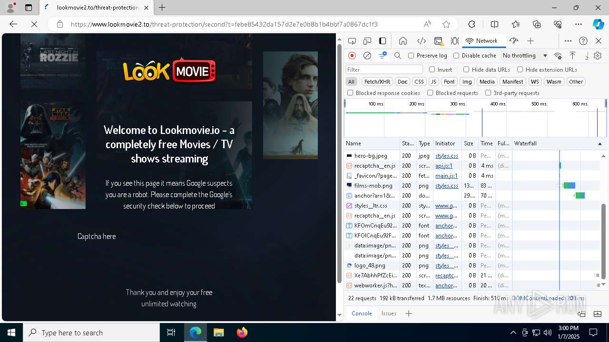Open Network settings gear icon
Viewport: 609px width, 342px height.
598,56
